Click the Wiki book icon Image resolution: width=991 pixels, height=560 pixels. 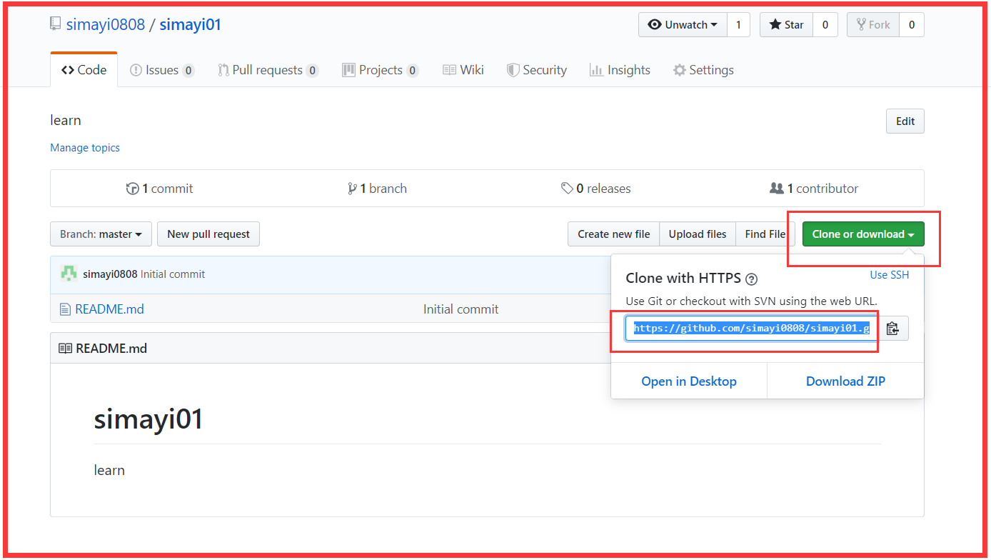pos(449,70)
